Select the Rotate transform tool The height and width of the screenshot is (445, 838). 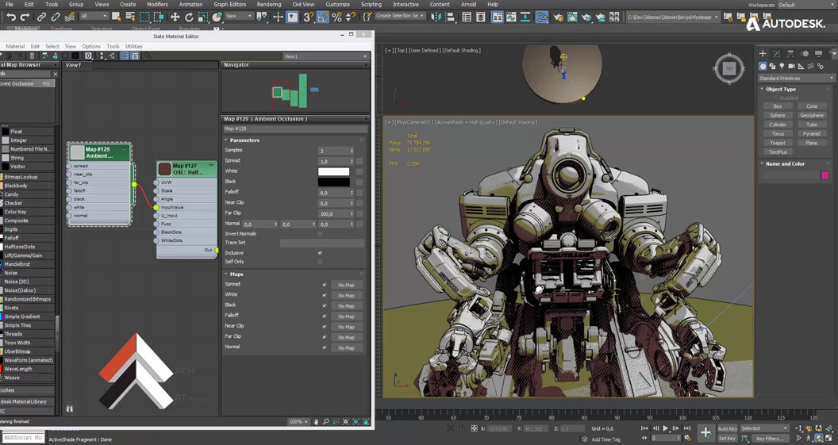189,17
